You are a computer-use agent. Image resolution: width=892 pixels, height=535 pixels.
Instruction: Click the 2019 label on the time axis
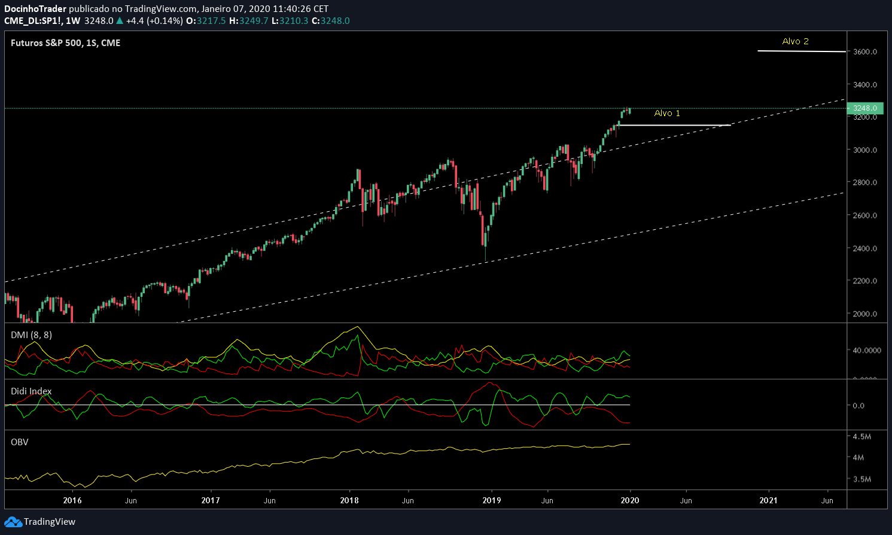coord(492,500)
